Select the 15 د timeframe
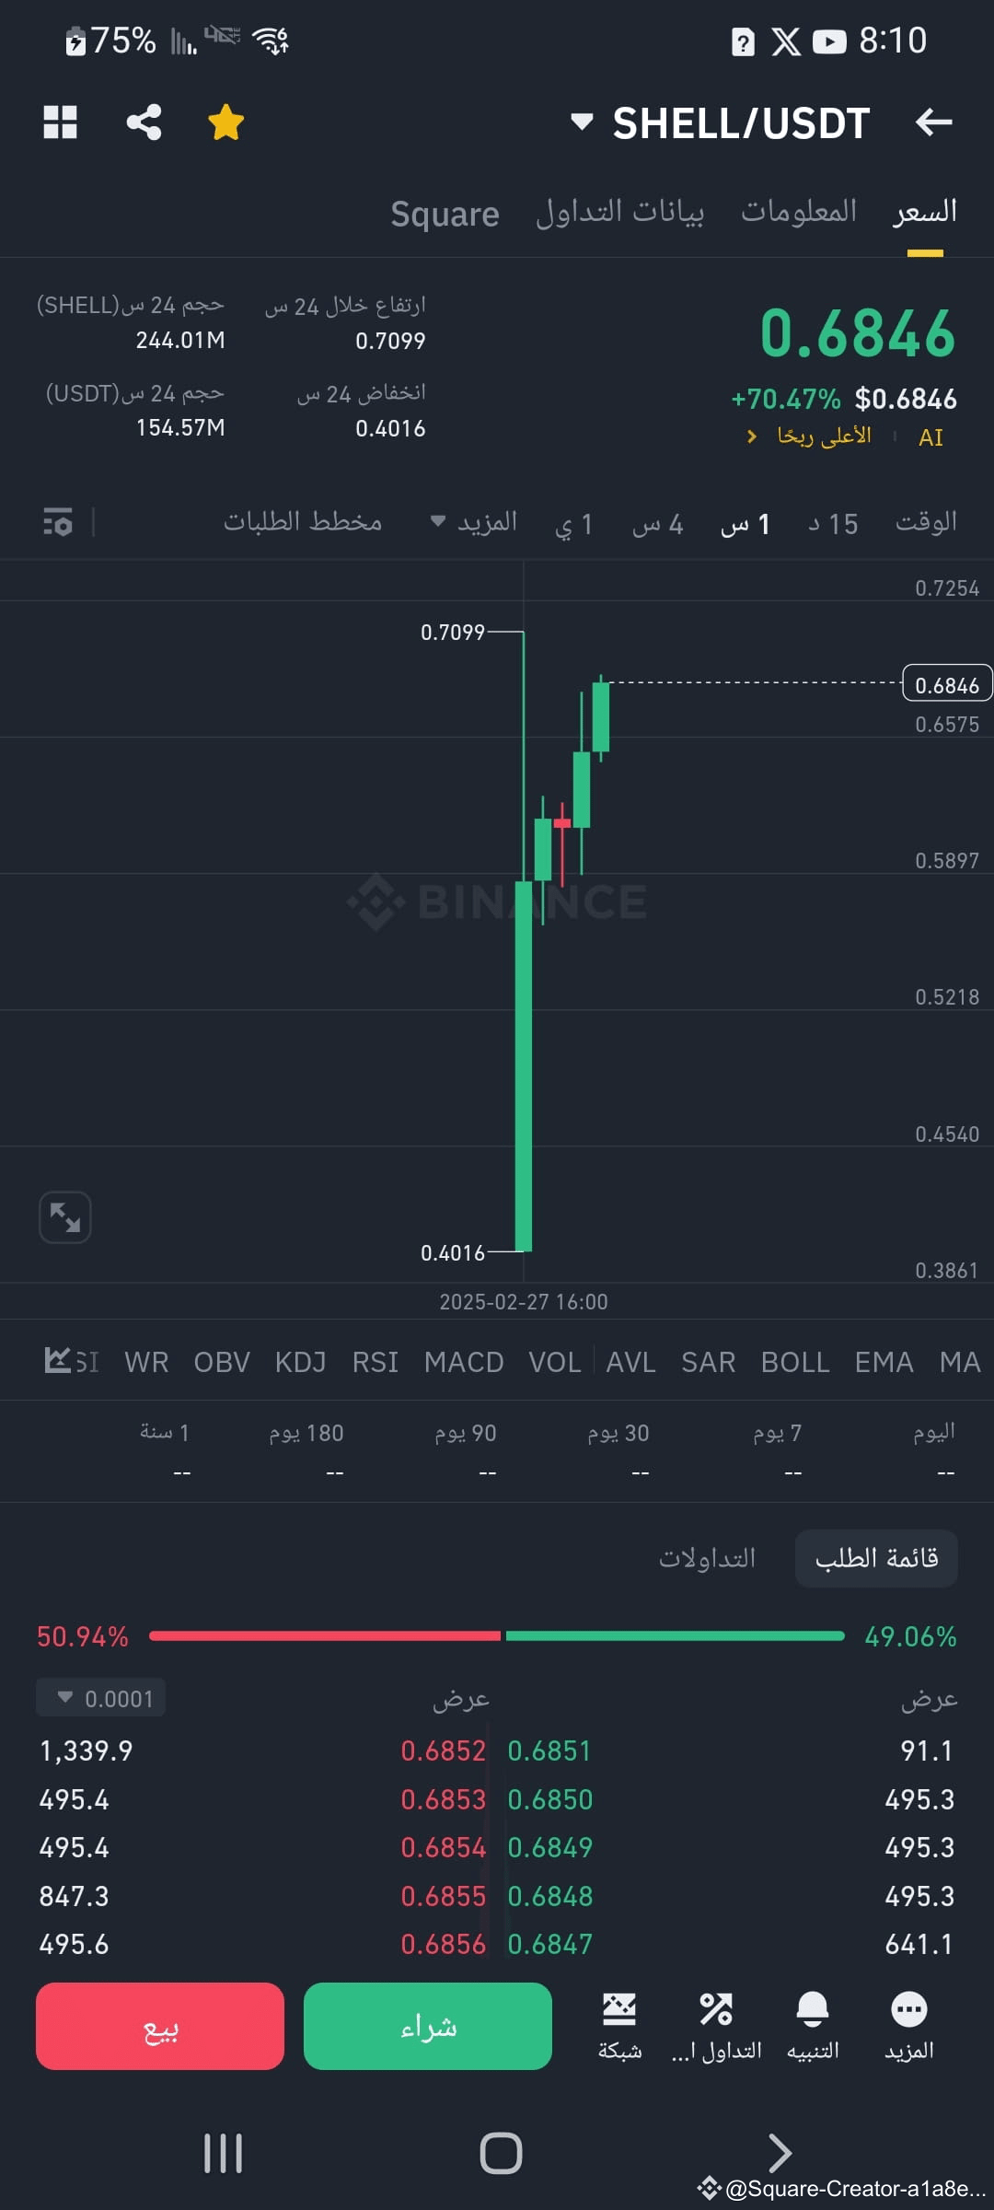Screen dimensions: 994x2210 (833, 524)
